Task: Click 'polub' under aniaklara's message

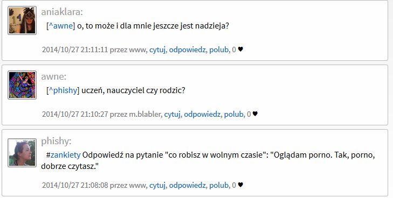Action: click(x=219, y=49)
